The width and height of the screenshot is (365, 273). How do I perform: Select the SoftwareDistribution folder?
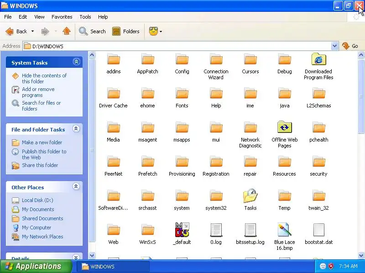pos(113,200)
